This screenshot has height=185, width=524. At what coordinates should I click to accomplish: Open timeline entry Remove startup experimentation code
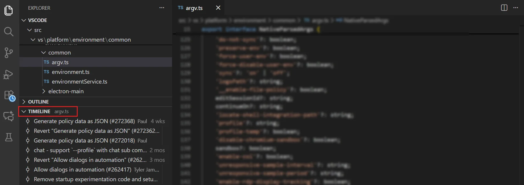96,179
